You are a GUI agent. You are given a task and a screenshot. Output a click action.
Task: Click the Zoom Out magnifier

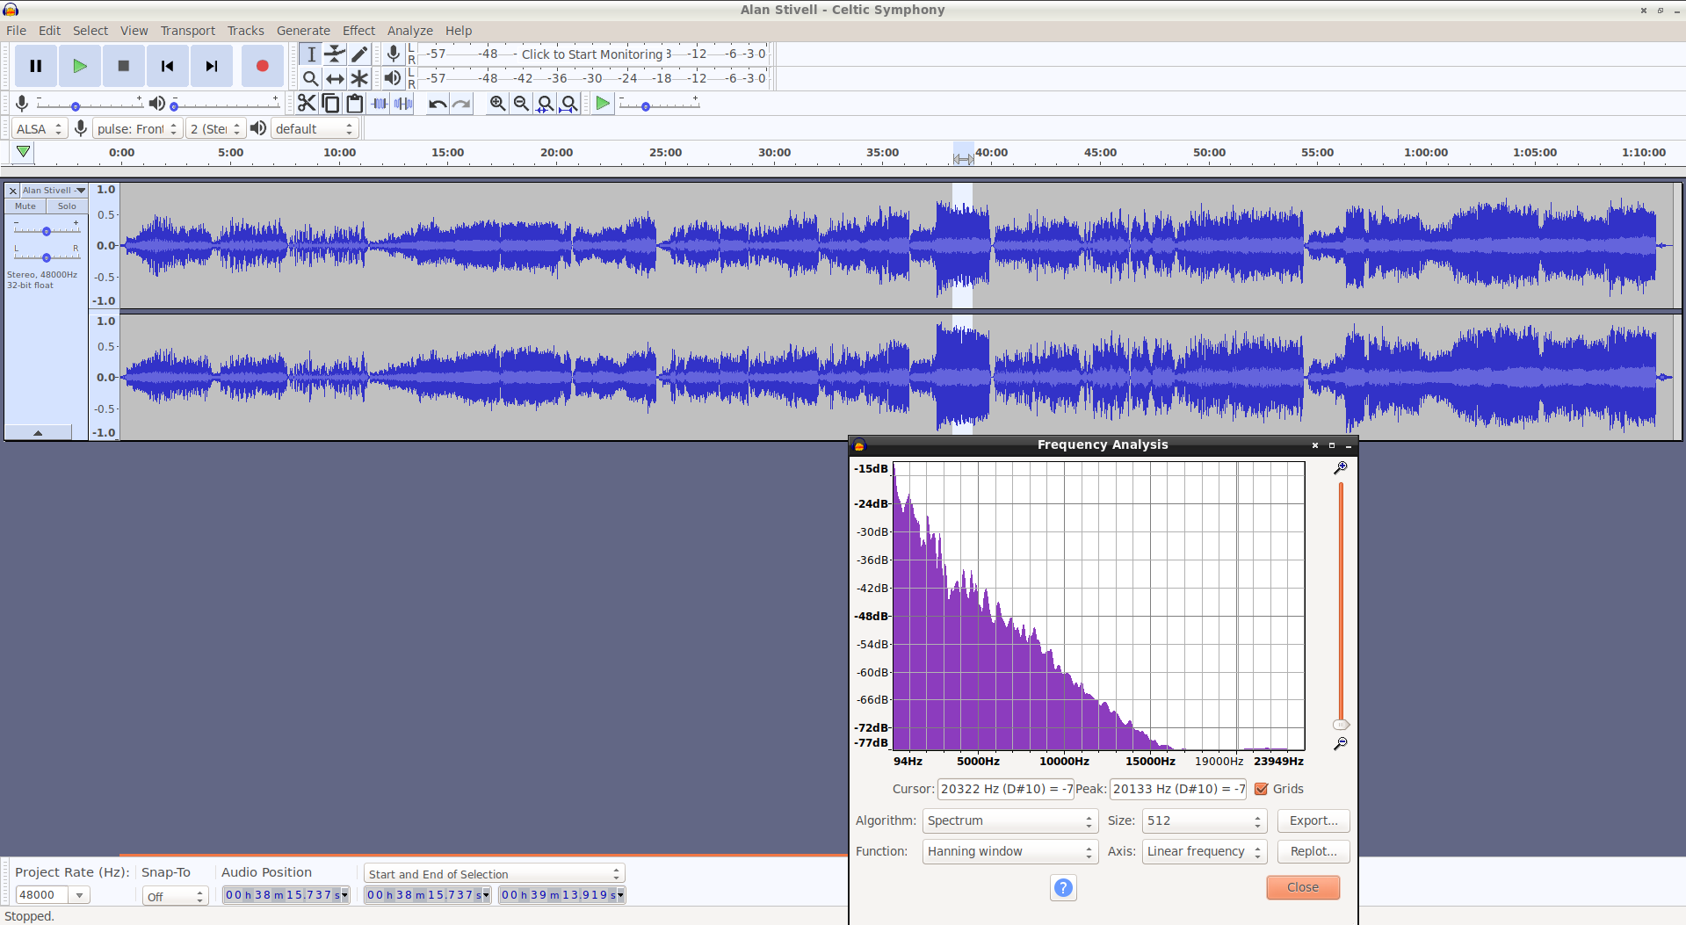click(521, 104)
